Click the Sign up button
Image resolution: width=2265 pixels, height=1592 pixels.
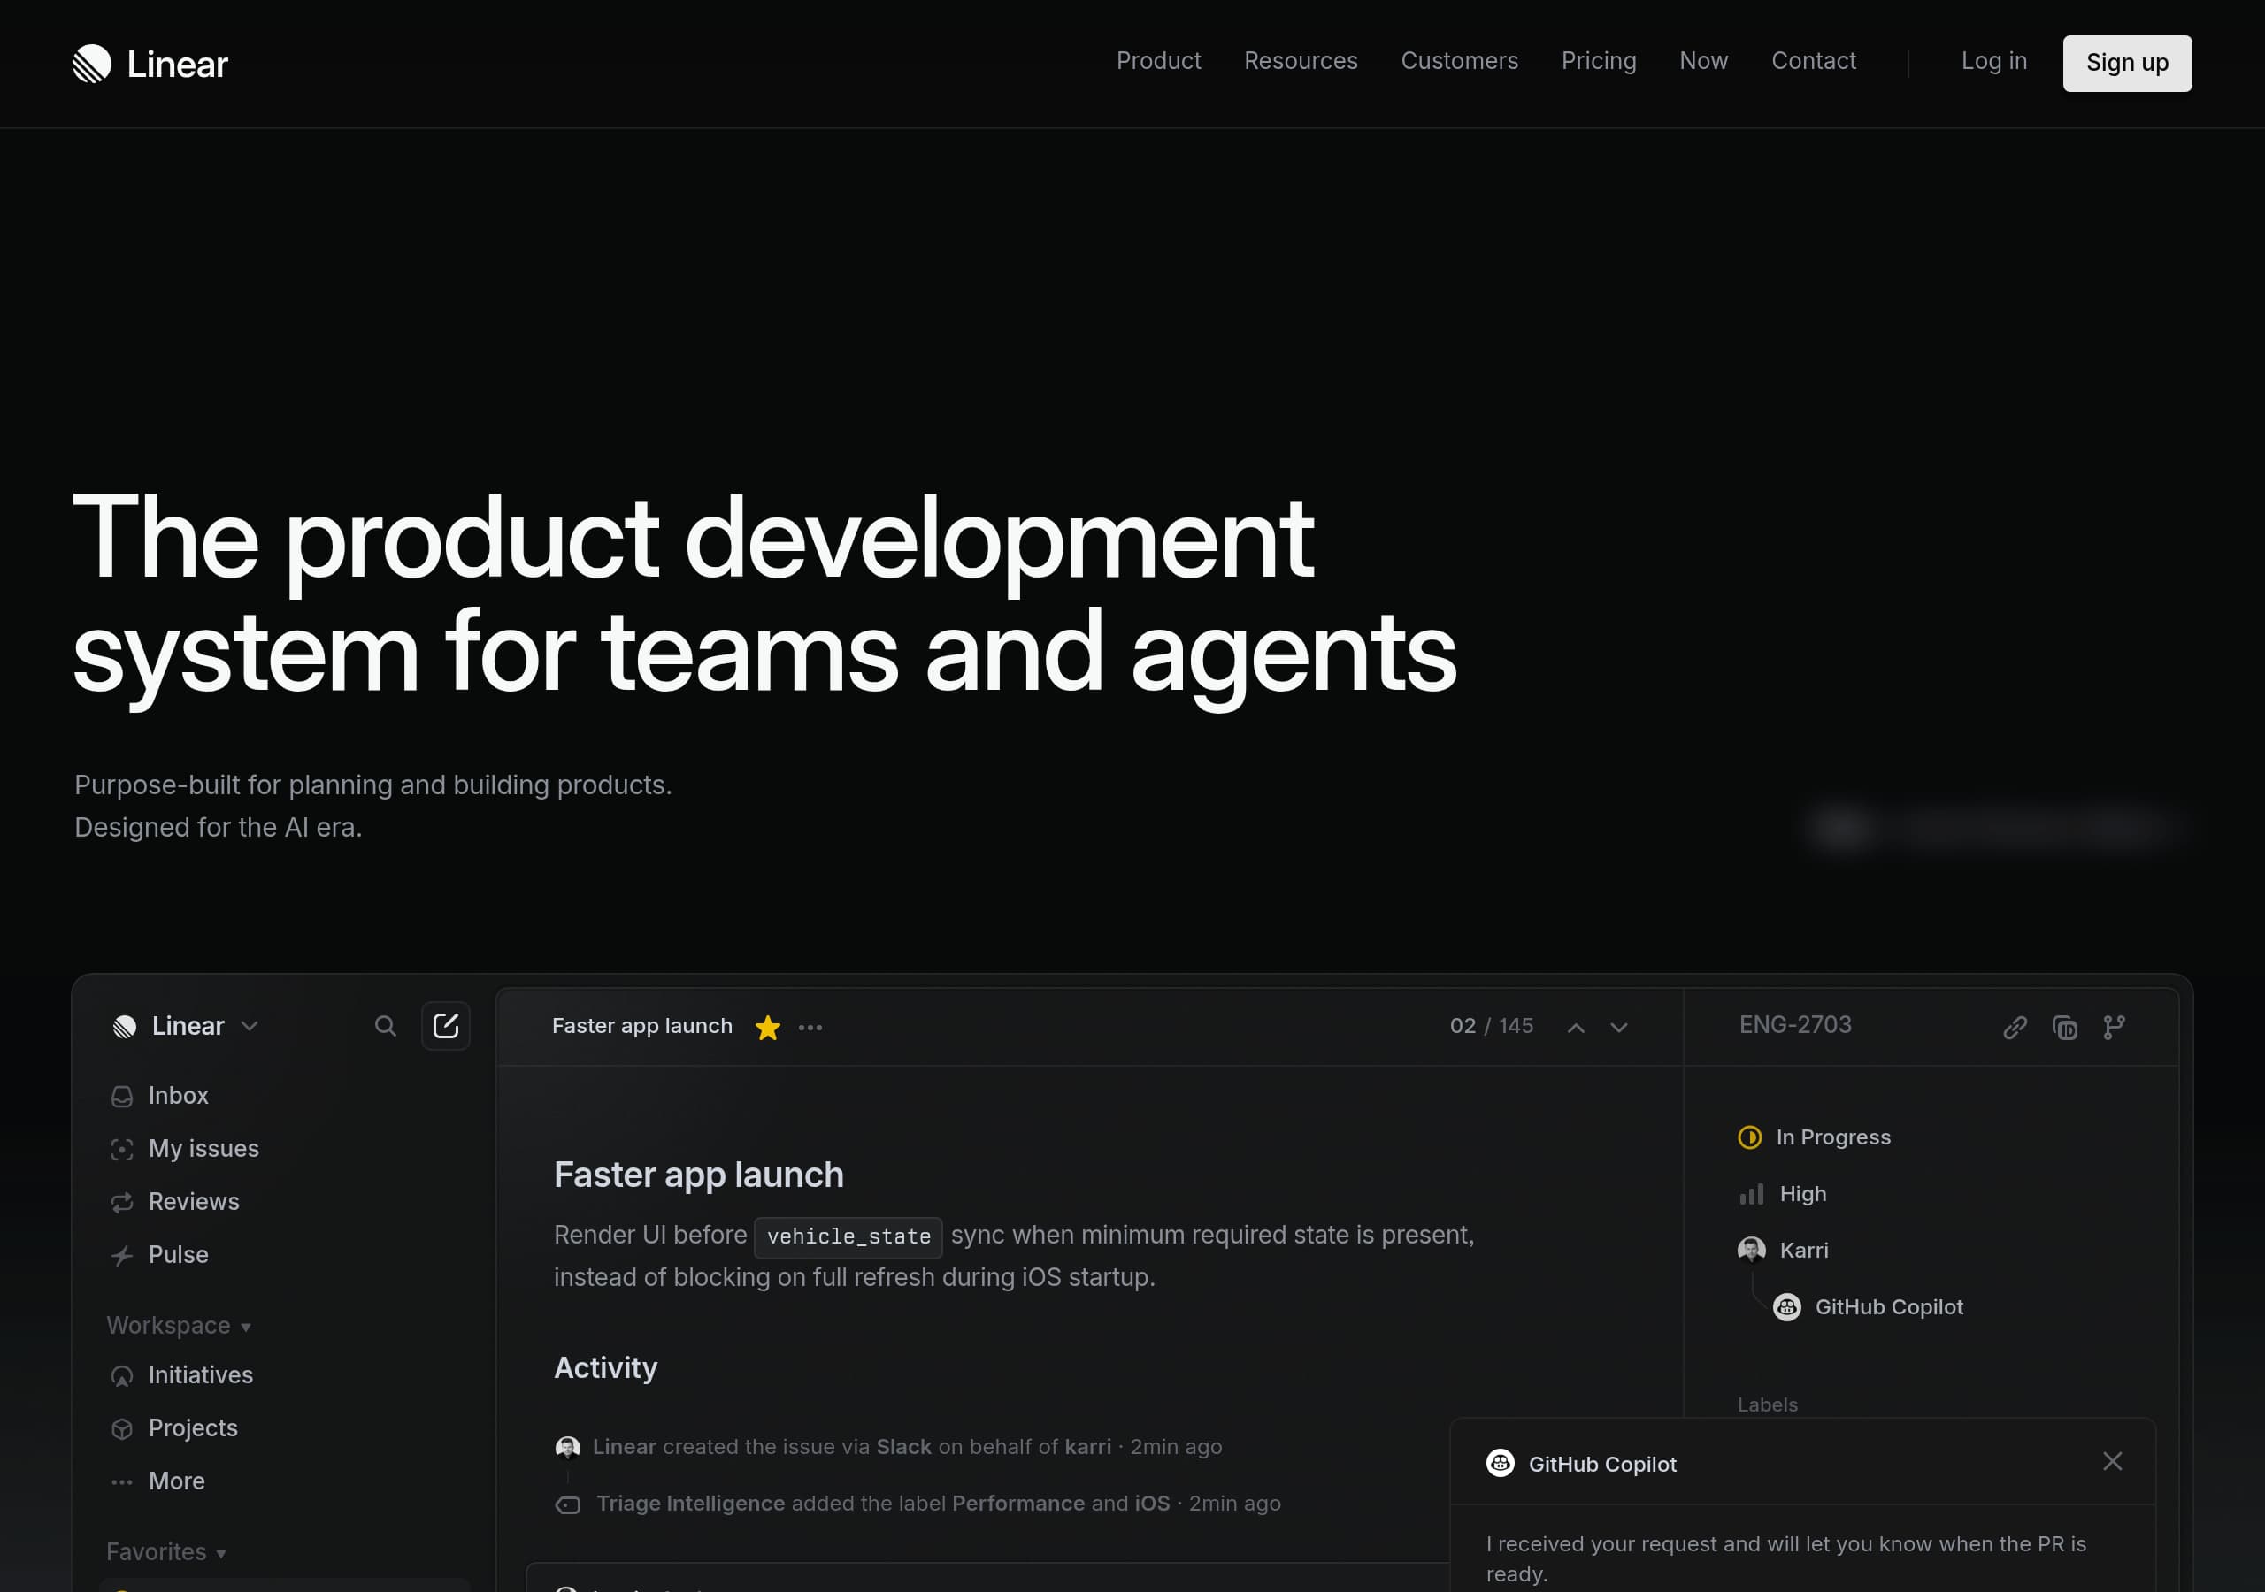(2127, 63)
